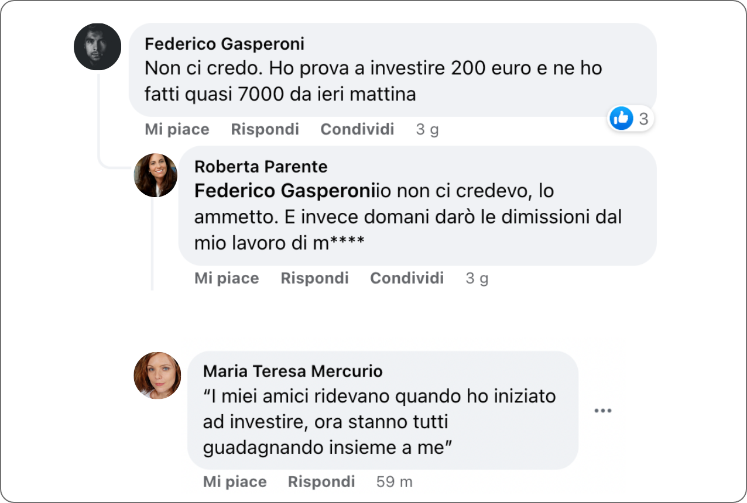This screenshot has width=747, height=503.
Task: Click the blue thumbs-up reaction icon
Action: coord(621,119)
